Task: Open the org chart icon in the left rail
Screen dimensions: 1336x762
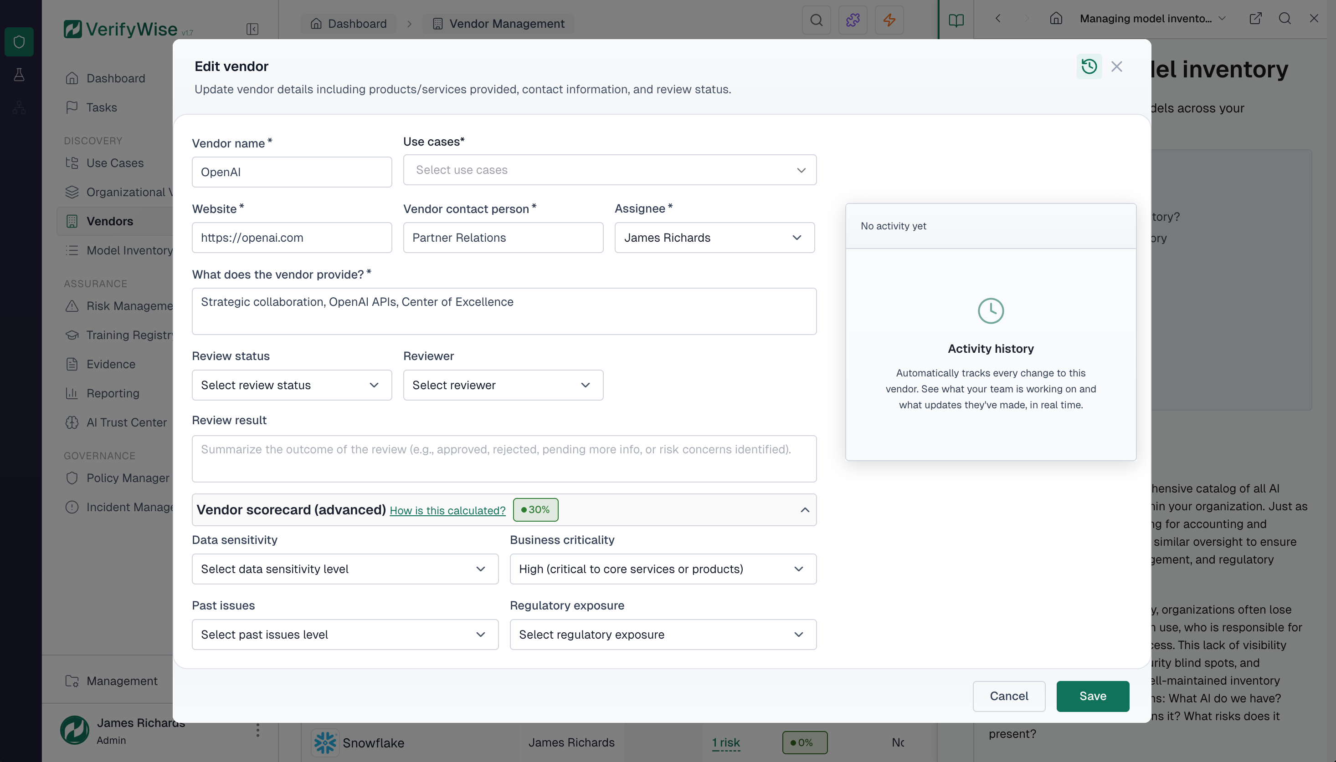Action: [x=20, y=107]
